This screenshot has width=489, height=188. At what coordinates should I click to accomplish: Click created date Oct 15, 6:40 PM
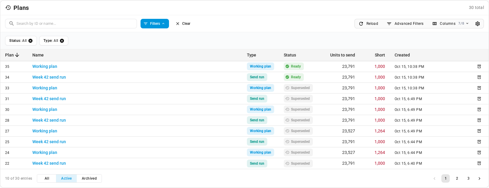point(408,163)
